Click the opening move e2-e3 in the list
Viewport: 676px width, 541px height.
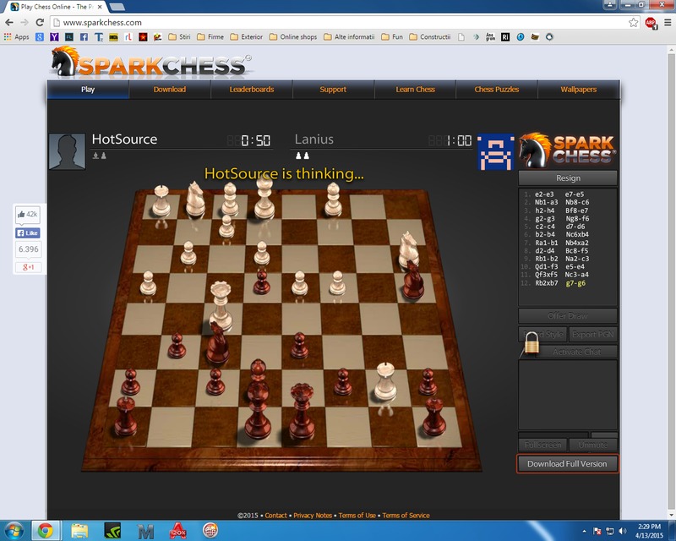[544, 194]
